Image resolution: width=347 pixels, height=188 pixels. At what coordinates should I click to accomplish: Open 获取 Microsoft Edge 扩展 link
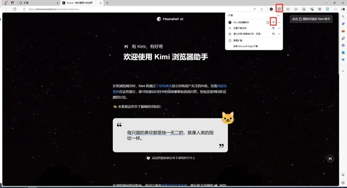246,46
